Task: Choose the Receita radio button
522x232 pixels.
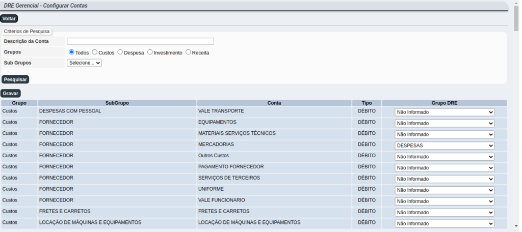Action: [x=188, y=52]
